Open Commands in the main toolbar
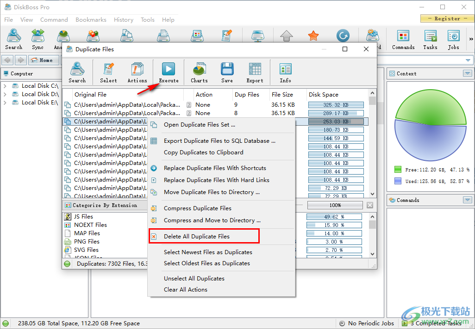Screen dimensions: 475x329 [403, 39]
